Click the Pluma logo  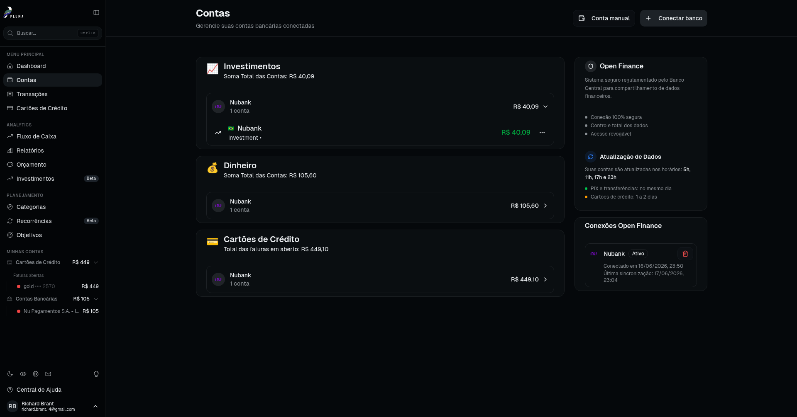click(x=14, y=12)
